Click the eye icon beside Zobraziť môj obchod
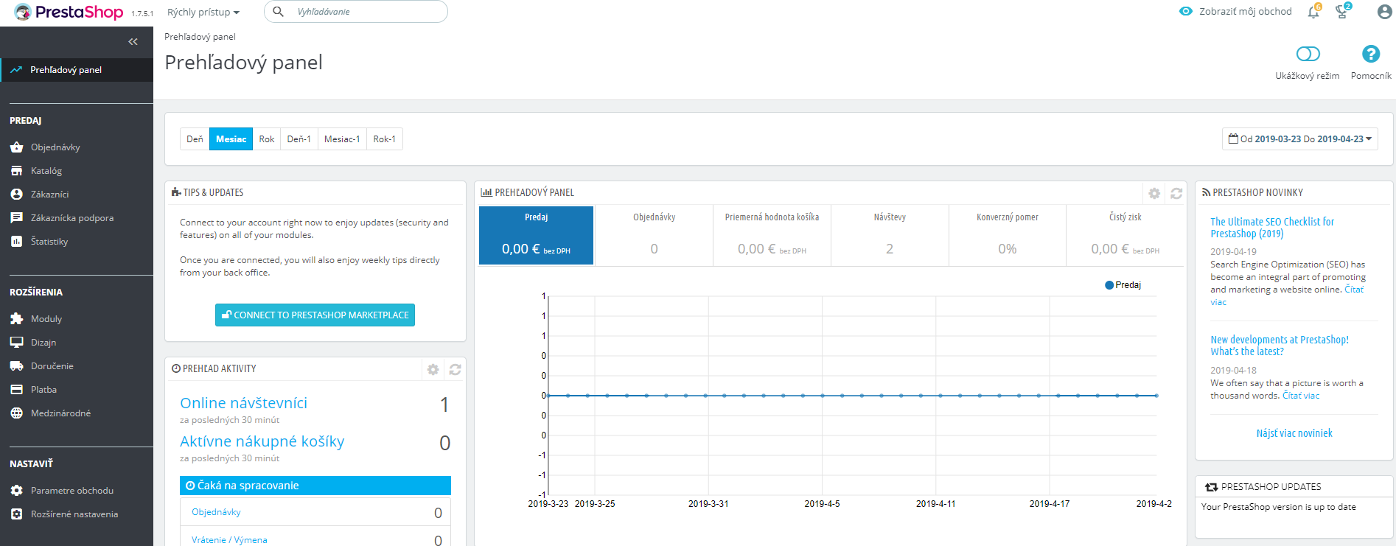The width and height of the screenshot is (1396, 546). (1186, 12)
